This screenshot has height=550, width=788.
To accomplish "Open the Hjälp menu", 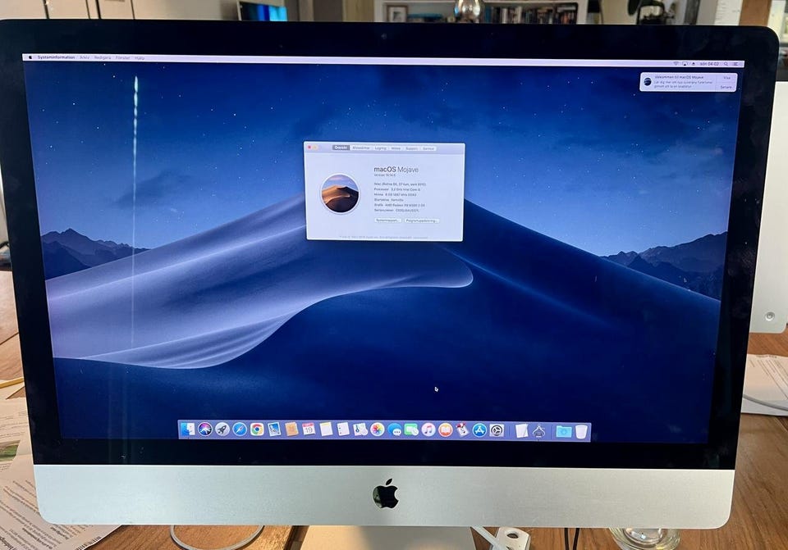I will pos(140,58).
